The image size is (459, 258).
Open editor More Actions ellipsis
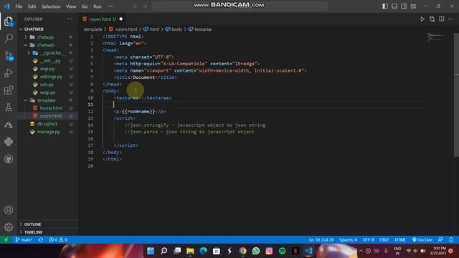coord(451,19)
